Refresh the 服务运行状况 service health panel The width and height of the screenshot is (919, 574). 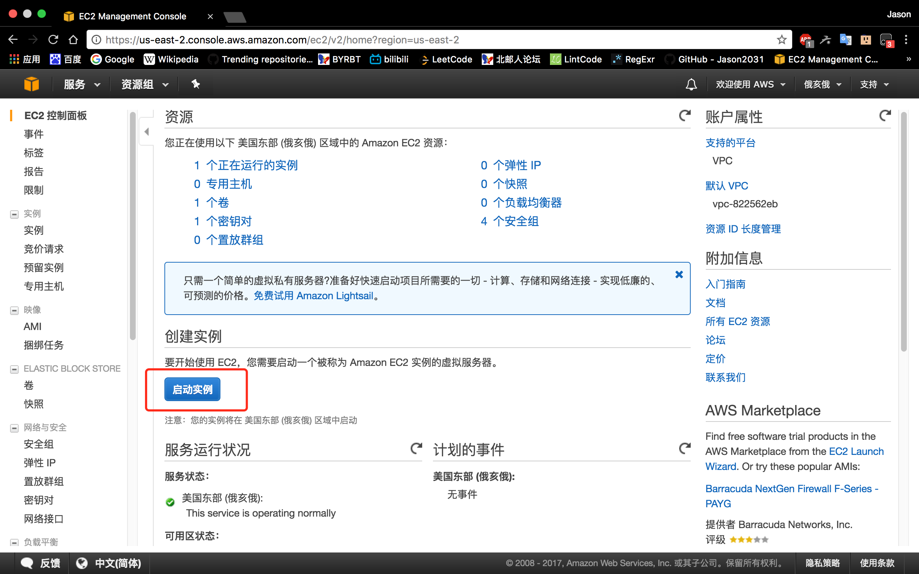(416, 448)
